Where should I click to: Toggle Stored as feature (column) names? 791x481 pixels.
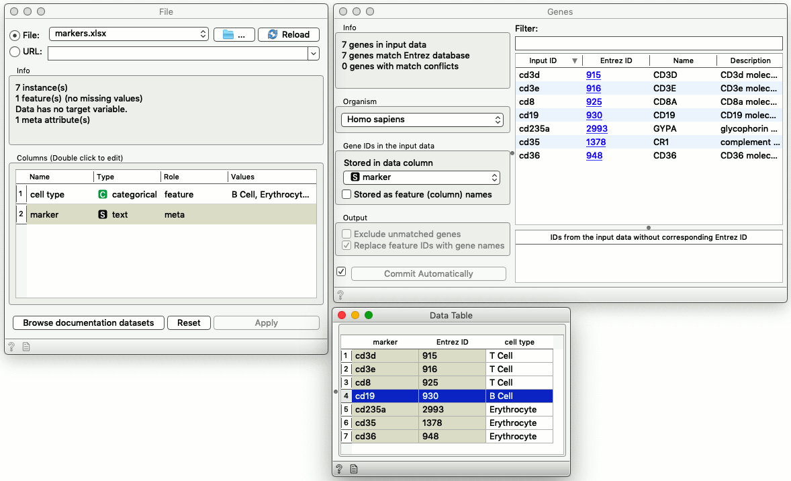tap(346, 194)
